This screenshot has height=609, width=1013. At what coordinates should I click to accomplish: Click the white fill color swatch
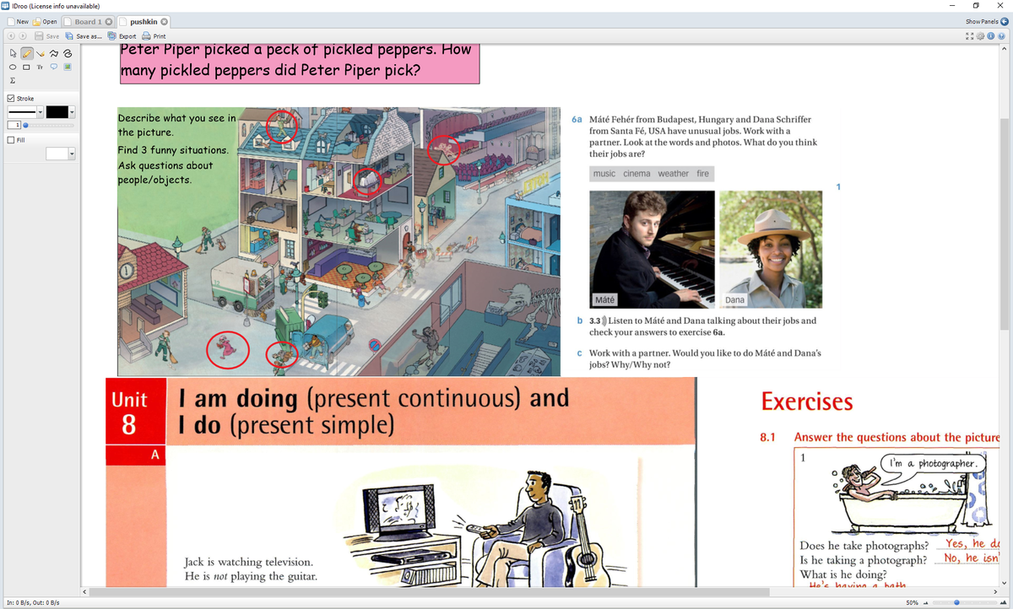pos(57,154)
